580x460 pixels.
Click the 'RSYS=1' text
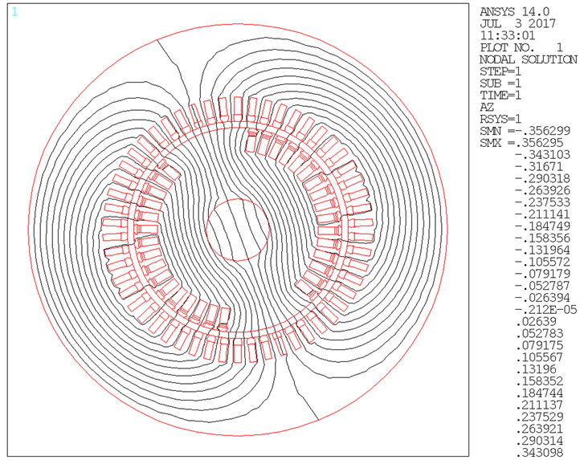500,119
